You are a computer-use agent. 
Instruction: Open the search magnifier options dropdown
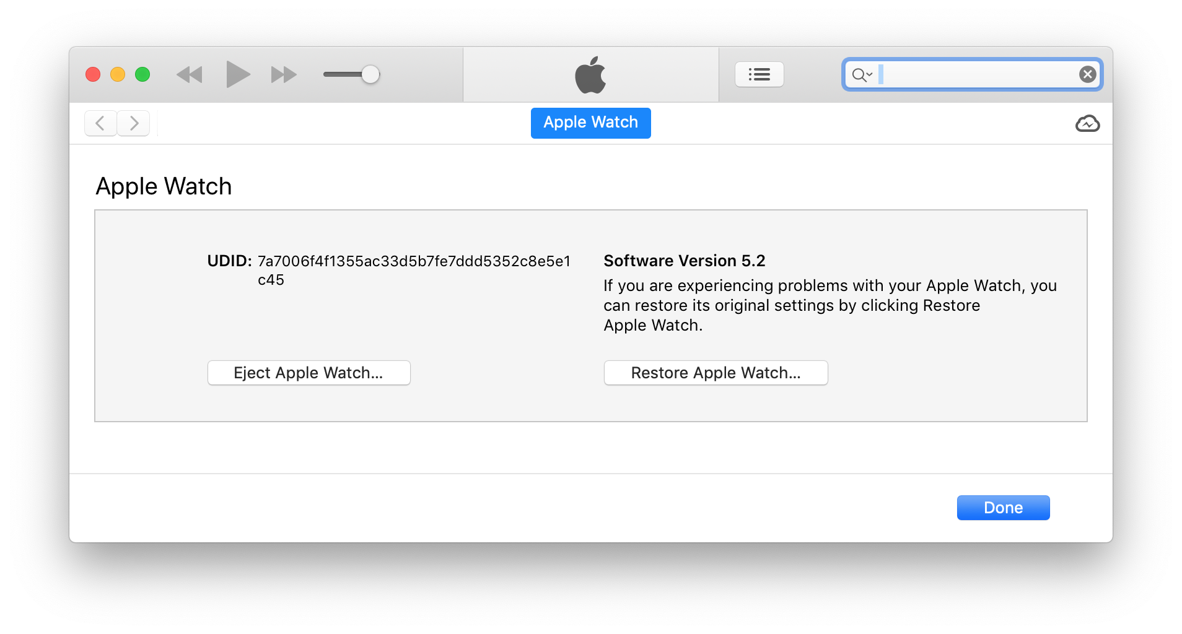point(862,75)
